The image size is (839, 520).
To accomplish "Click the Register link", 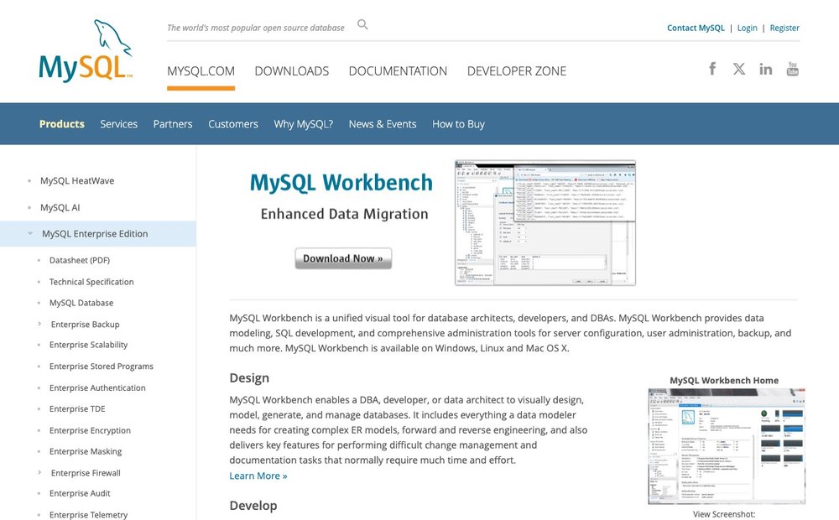I will pyautogui.click(x=784, y=28).
